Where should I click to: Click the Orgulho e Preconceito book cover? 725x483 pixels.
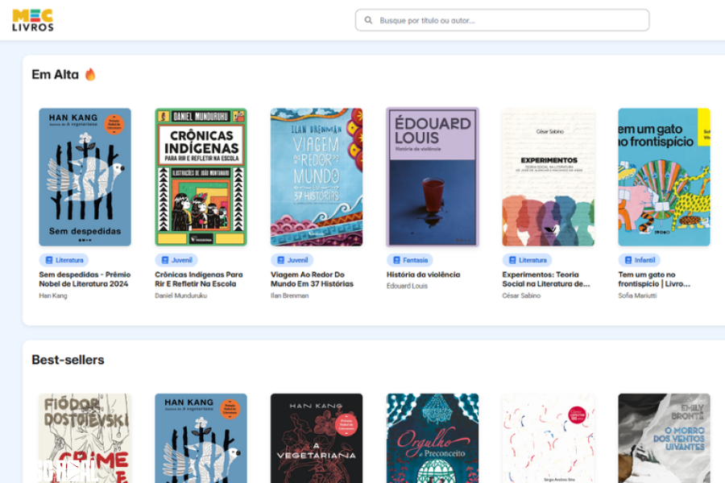click(433, 438)
